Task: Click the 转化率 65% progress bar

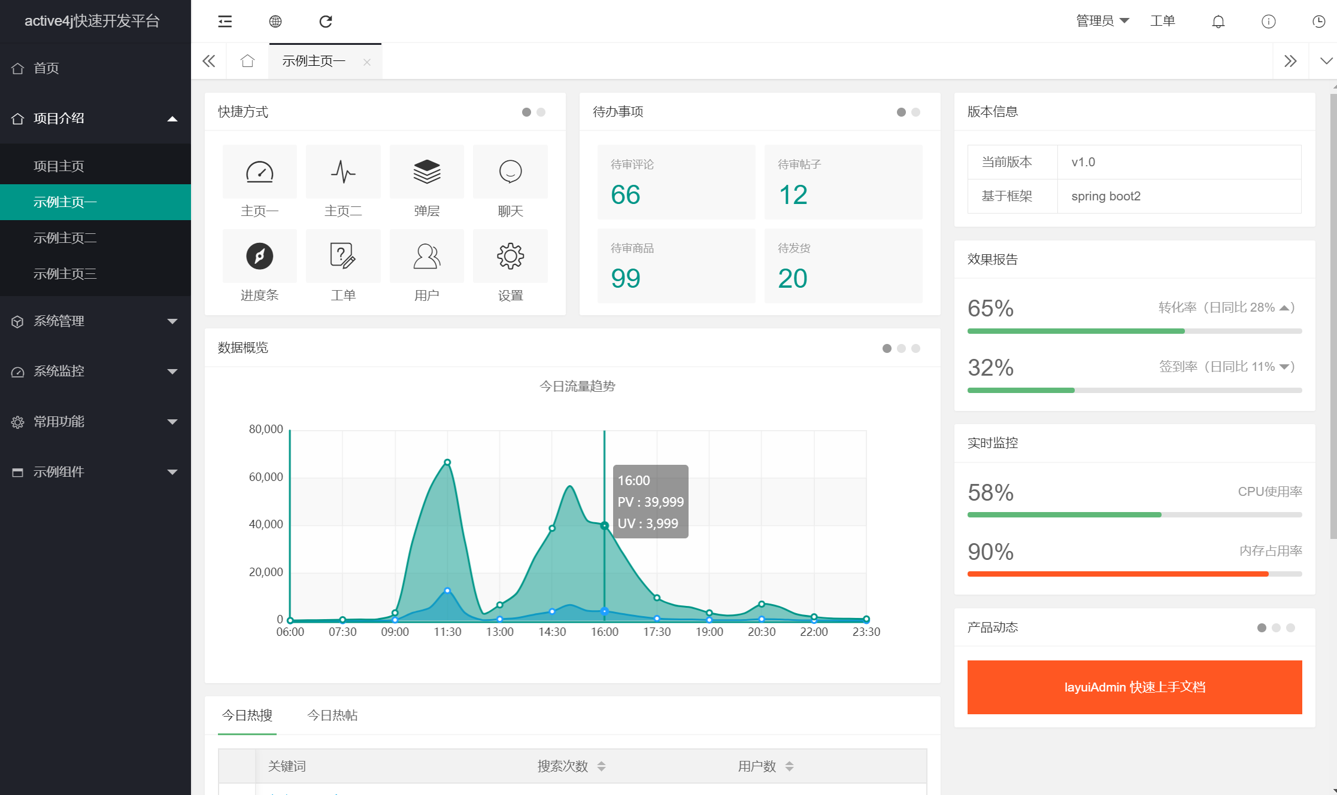Action: pyautogui.click(x=1135, y=331)
